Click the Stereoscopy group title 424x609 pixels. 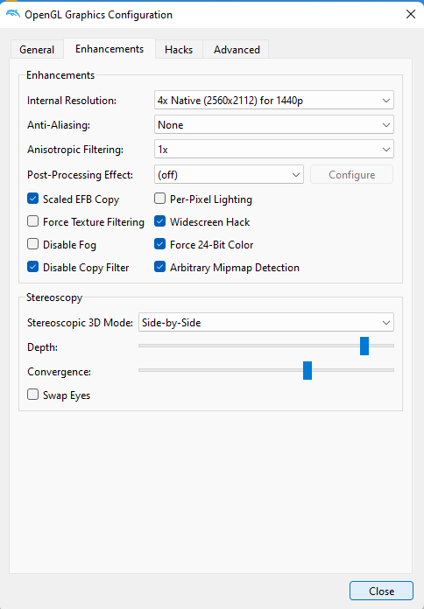(x=54, y=297)
